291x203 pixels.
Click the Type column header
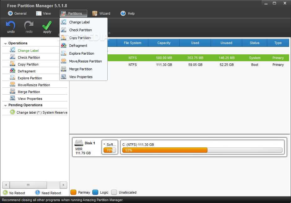point(278,43)
